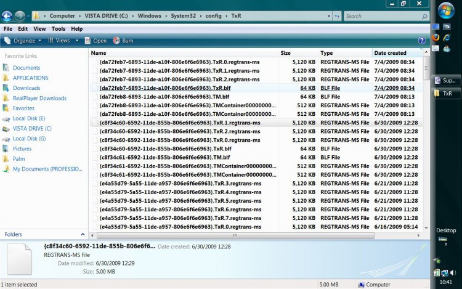The height and width of the screenshot is (289, 462).
Task: Click the Burn toolbar button
Action: pyautogui.click(x=123, y=41)
